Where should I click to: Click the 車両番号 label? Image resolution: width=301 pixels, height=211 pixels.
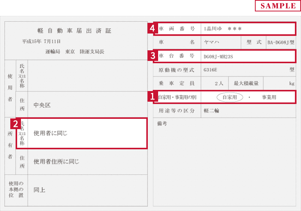(x=177, y=29)
